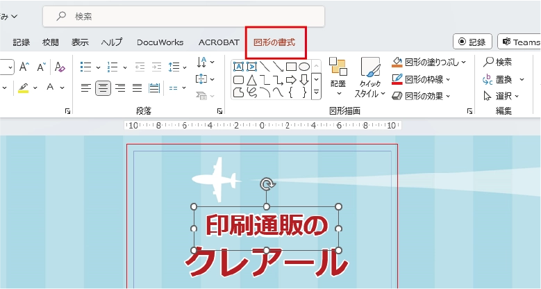Toggle center alignment of text
This screenshot has height=289, width=541.
(103, 88)
